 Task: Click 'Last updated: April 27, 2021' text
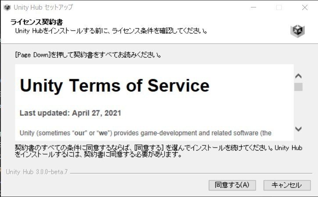(70, 113)
